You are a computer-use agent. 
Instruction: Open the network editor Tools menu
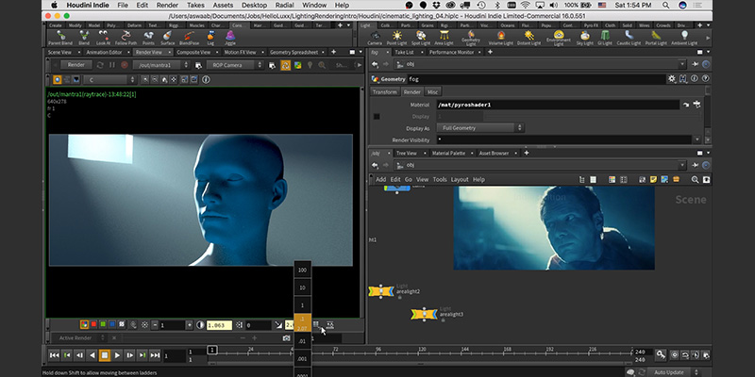440,179
